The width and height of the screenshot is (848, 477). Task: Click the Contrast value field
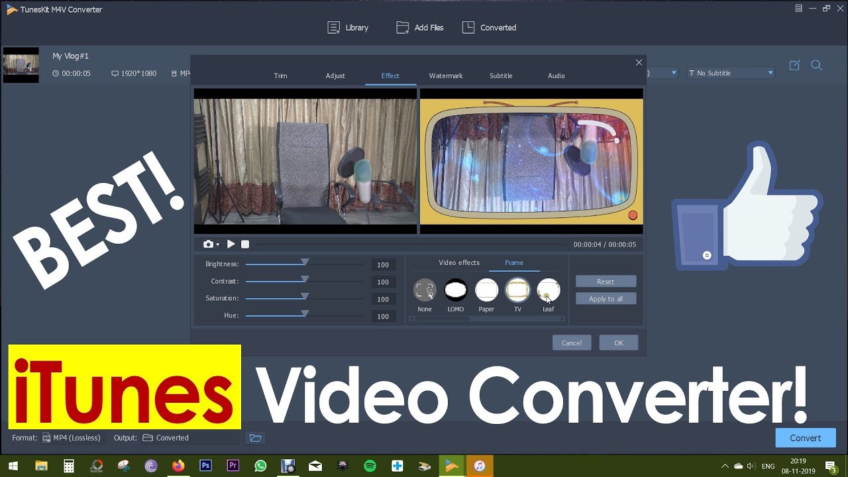(383, 282)
